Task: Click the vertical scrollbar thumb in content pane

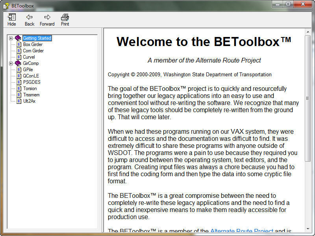Action: [308, 98]
